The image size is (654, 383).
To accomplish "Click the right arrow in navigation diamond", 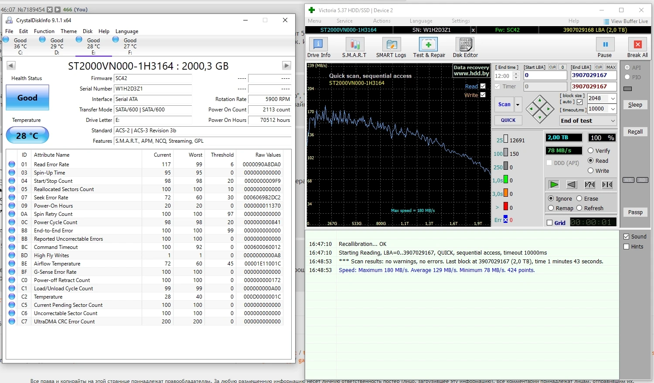I will [x=548, y=109].
